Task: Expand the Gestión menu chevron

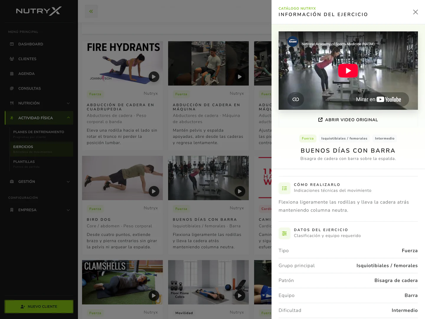Action: coord(68,182)
